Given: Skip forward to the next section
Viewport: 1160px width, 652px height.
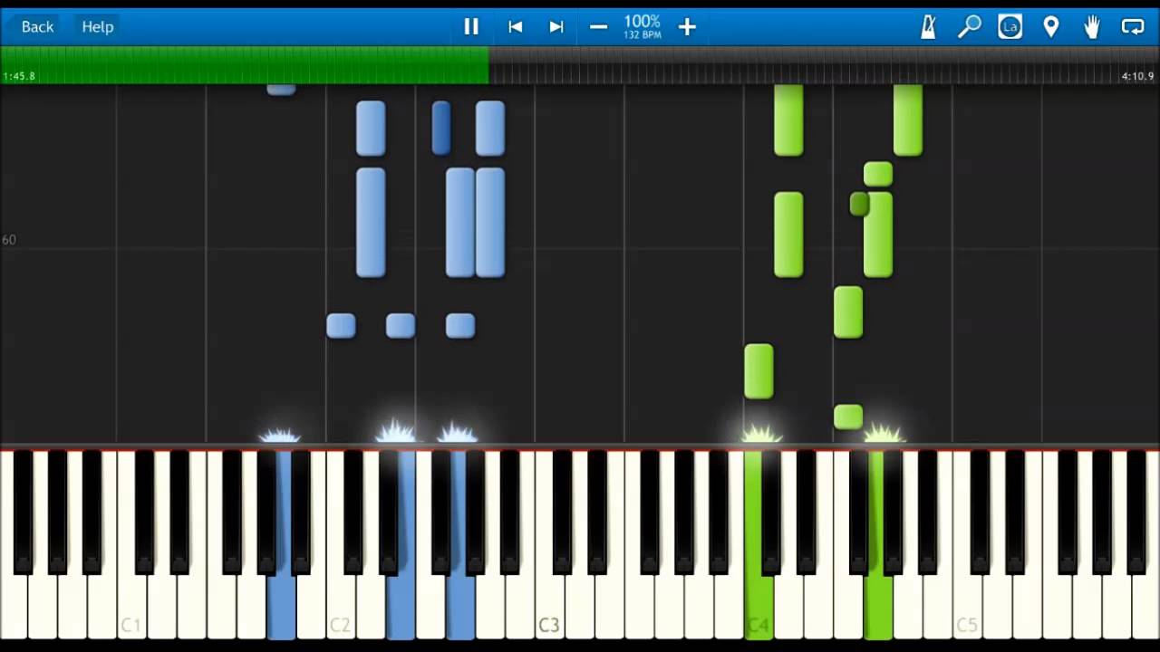Looking at the screenshot, I should tap(556, 27).
